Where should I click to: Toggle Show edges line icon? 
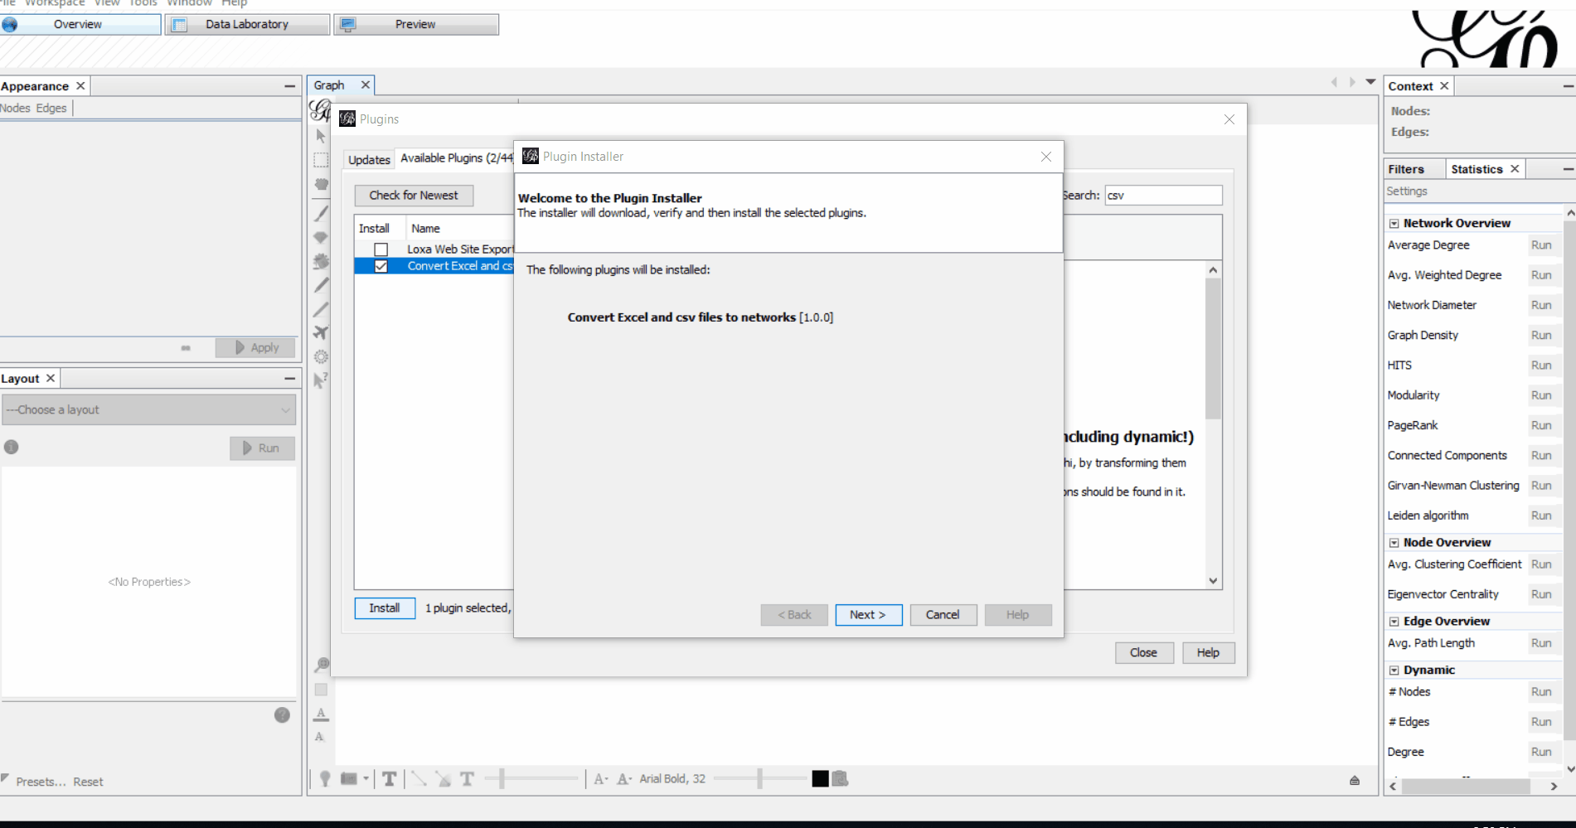[x=419, y=778]
